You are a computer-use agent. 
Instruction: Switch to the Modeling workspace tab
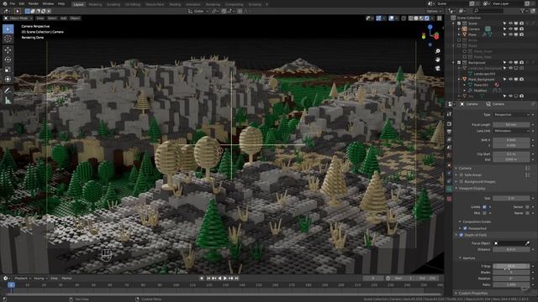tap(95, 4)
